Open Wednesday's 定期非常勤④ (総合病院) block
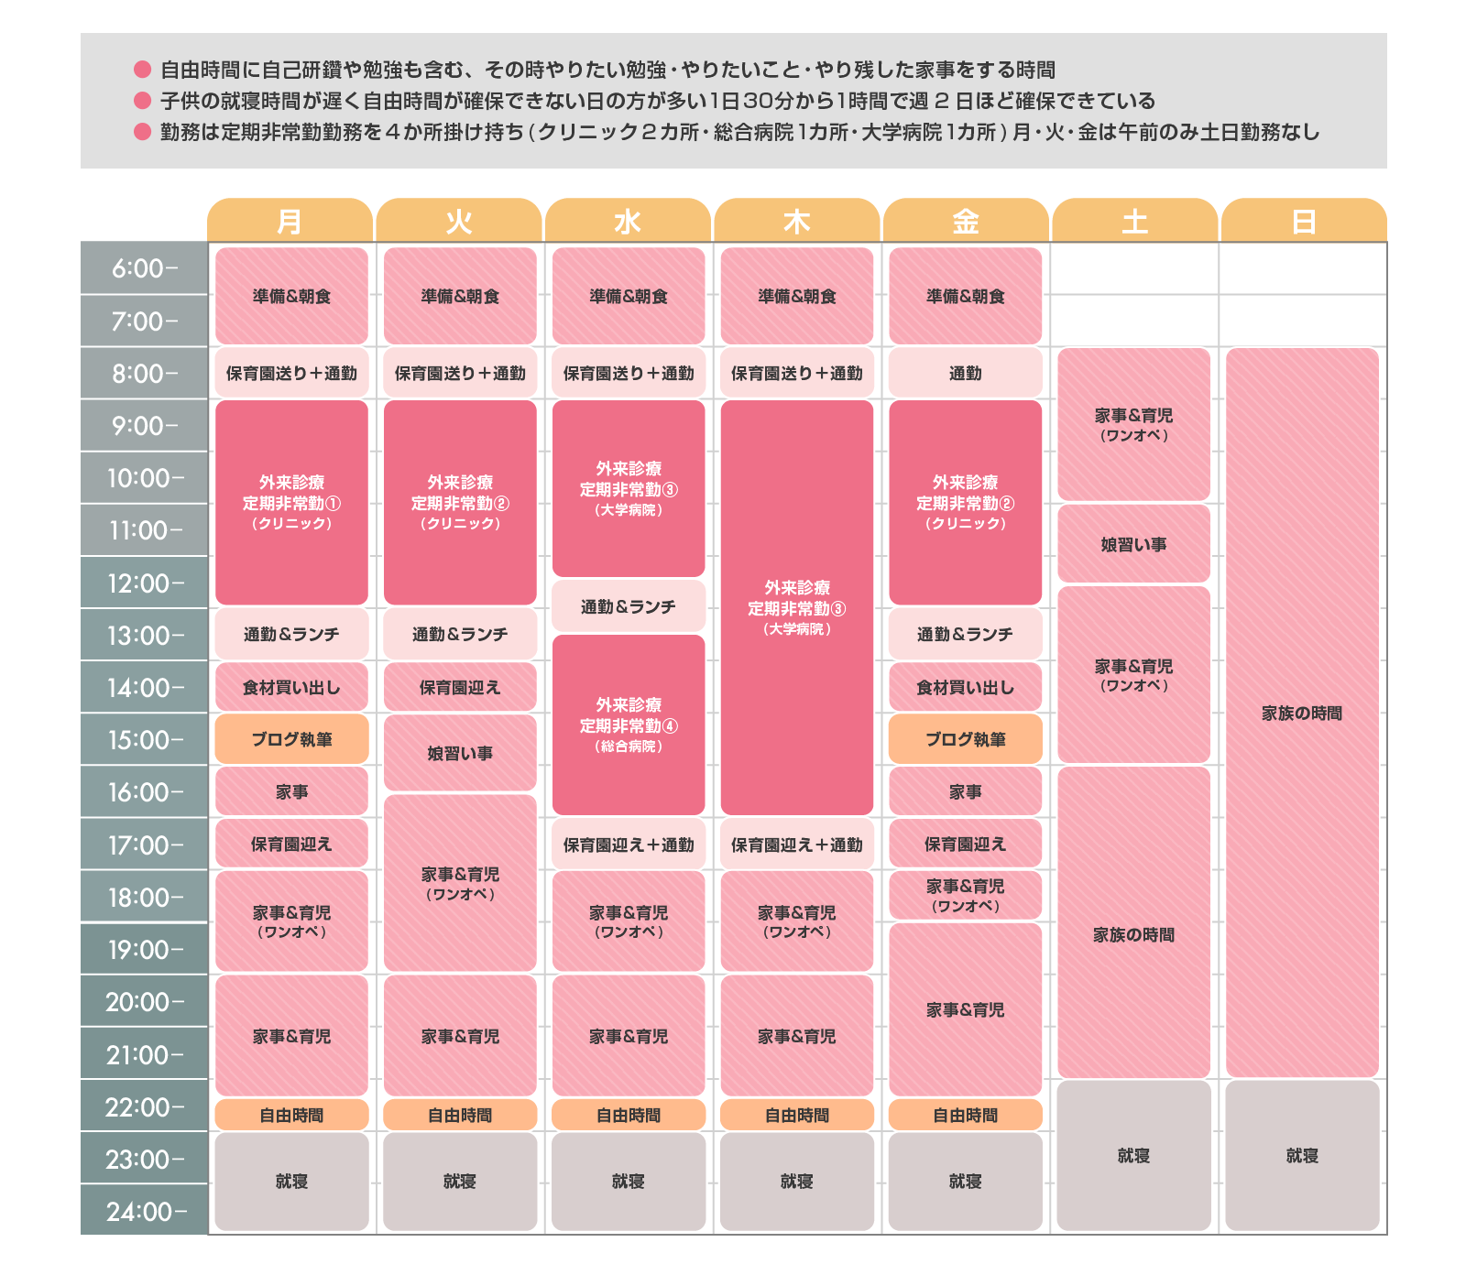Screen dimensions: 1466x1275 point(629,725)
